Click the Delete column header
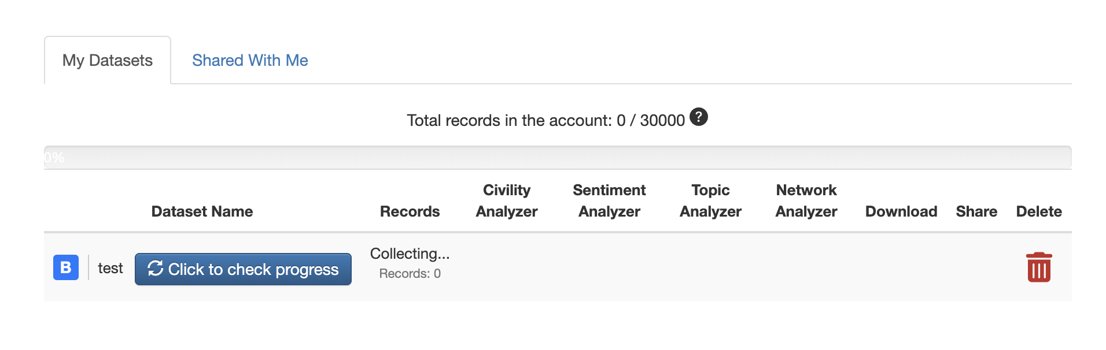1106x350 pixels. 1039,211
